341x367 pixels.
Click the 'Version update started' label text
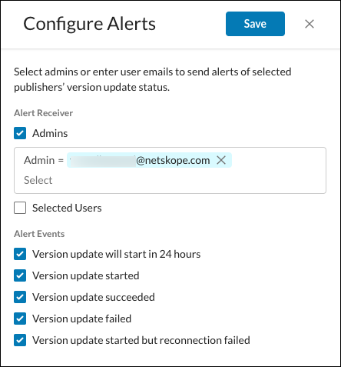point(86,275)
